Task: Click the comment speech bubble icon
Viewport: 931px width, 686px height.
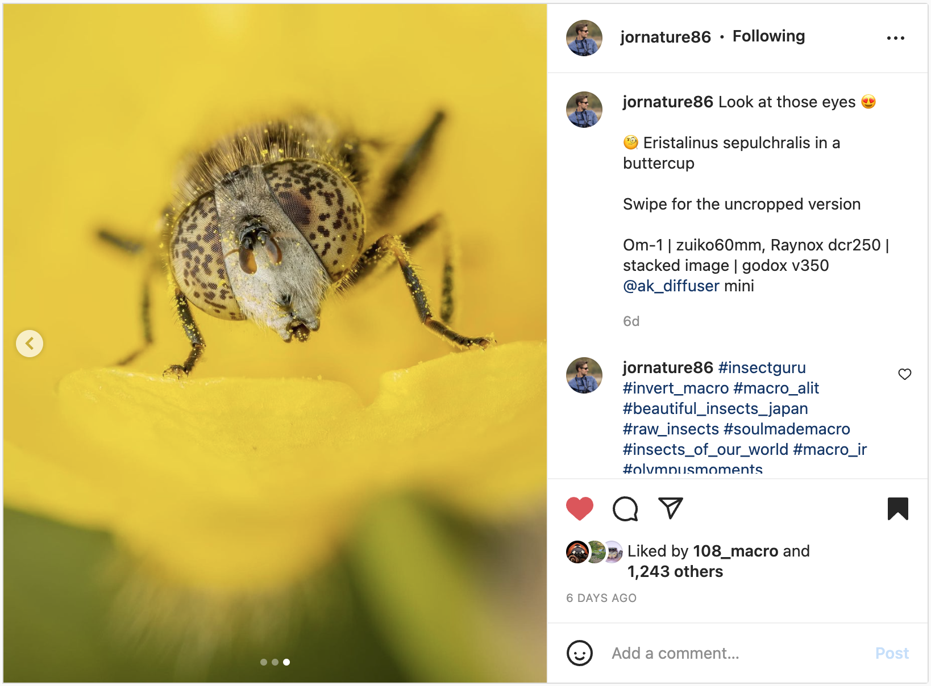Action: coord(625,508)
